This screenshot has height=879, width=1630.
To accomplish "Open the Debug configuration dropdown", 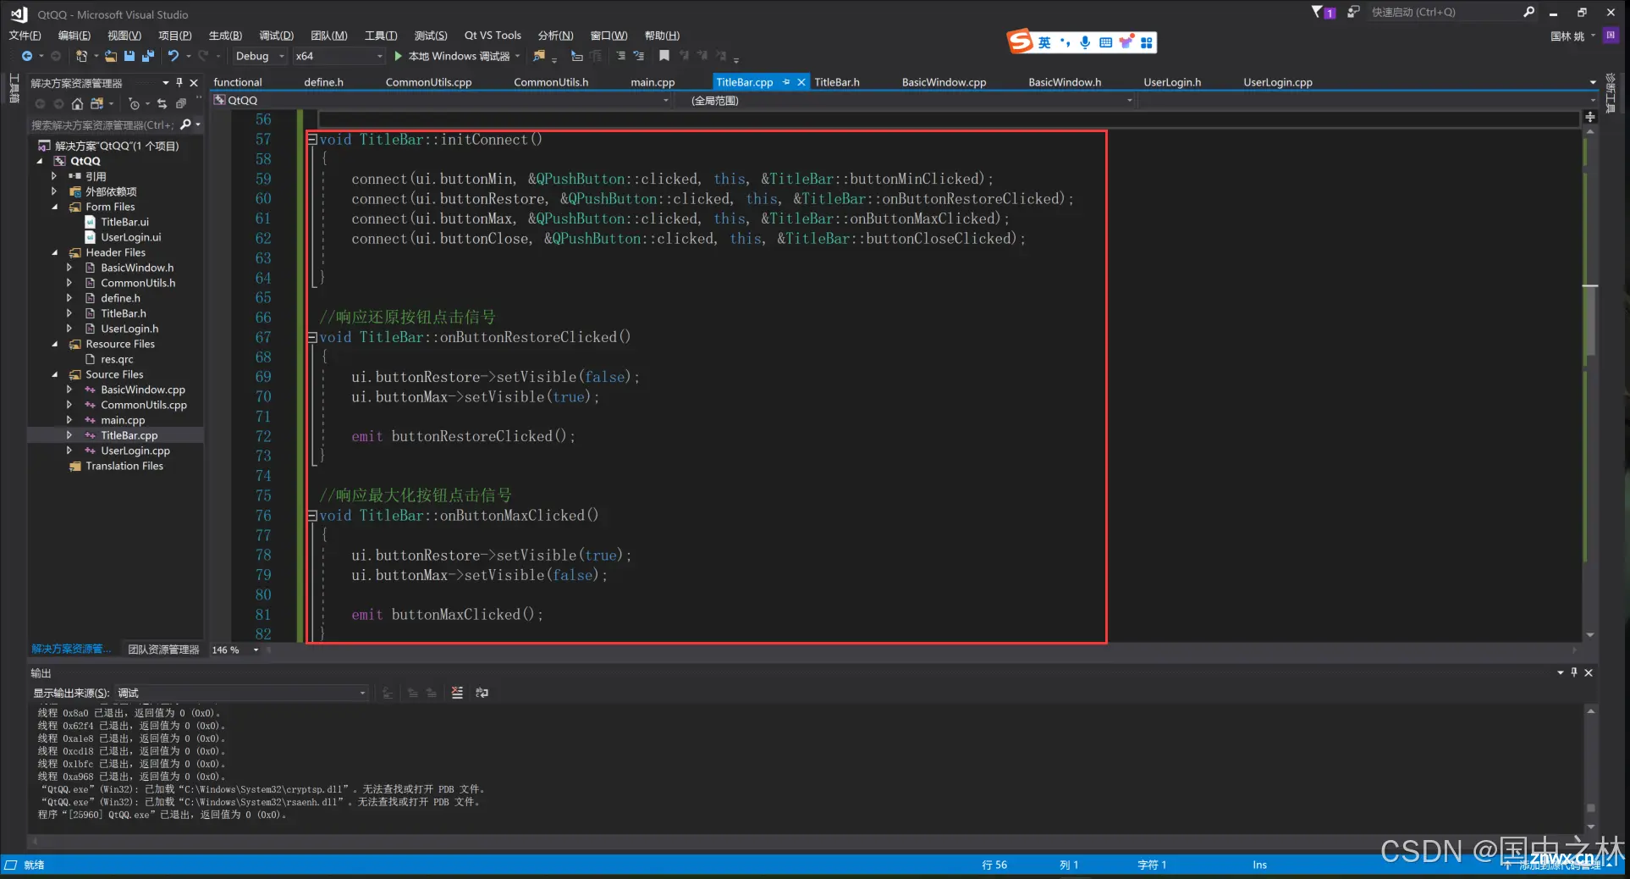I will pos(259,56).
